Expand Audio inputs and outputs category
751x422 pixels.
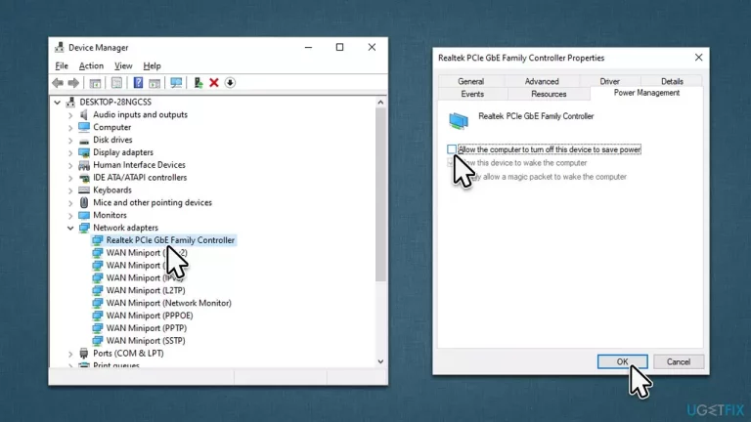coord(70,115)
